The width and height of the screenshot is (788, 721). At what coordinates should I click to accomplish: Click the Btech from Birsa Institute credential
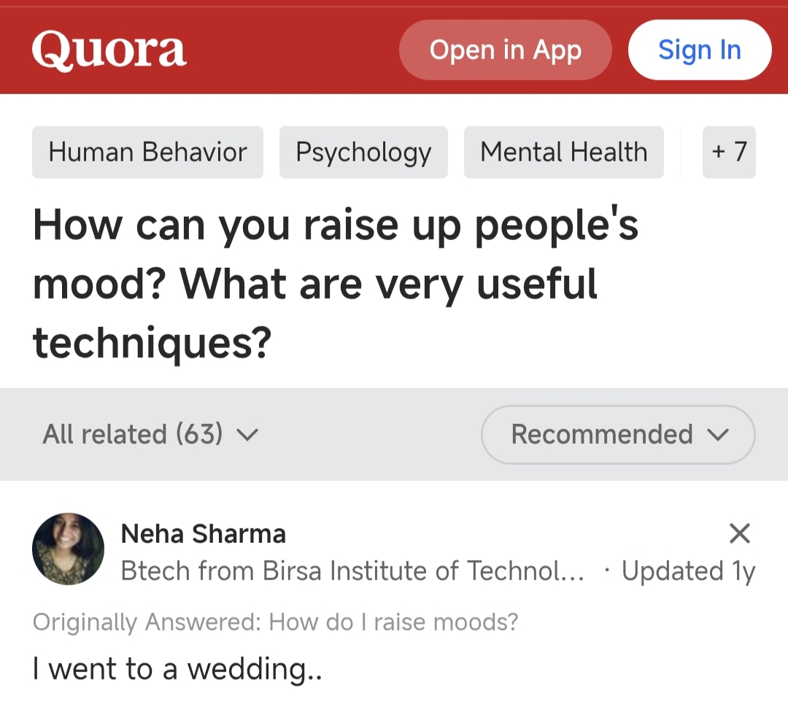(352, 571)
